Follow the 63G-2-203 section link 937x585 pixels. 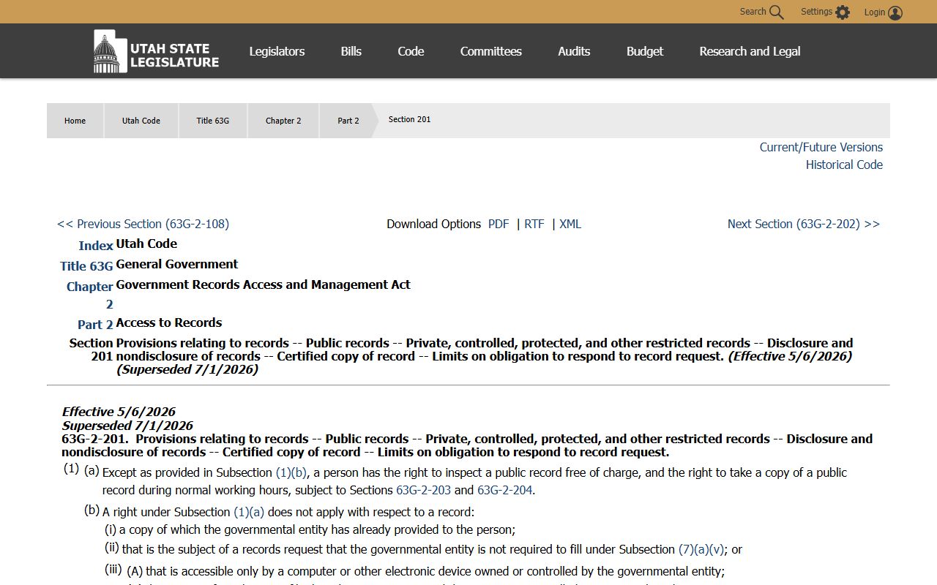click(423, 490)
